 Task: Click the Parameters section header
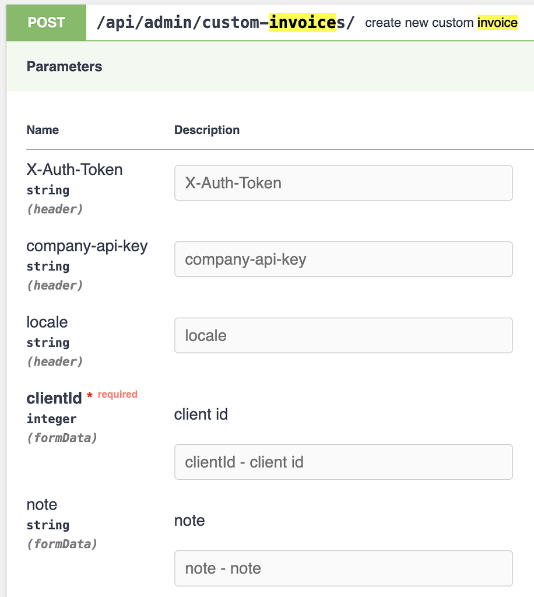[x=64, y=66]
